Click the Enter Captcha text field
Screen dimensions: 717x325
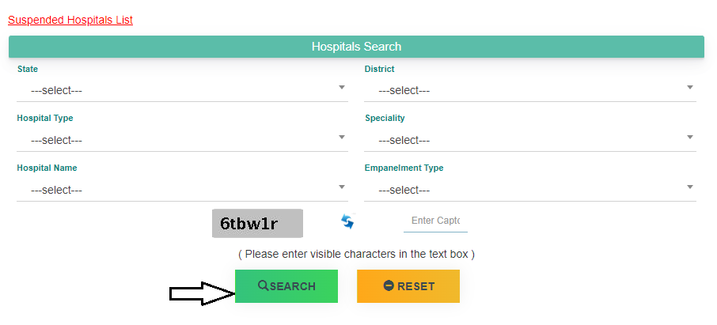(x=435, y=221)
